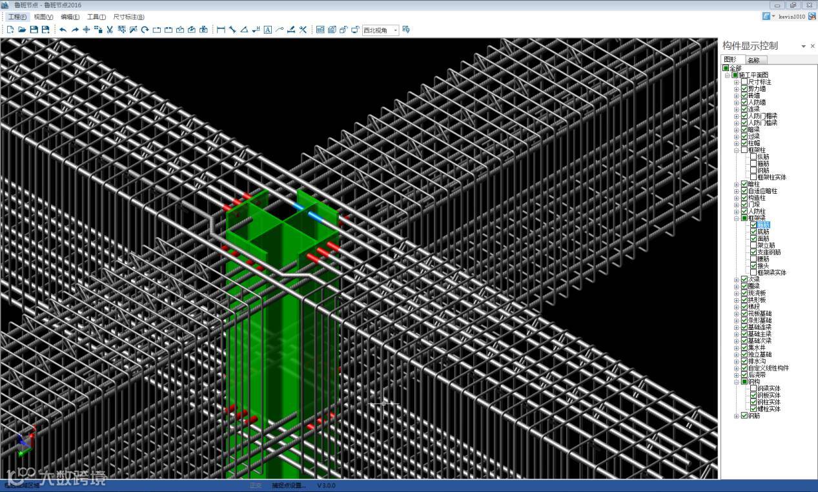Click the Open folder icon in toolbar
Viewport: 818px width, 492px height.
point(22,30)
